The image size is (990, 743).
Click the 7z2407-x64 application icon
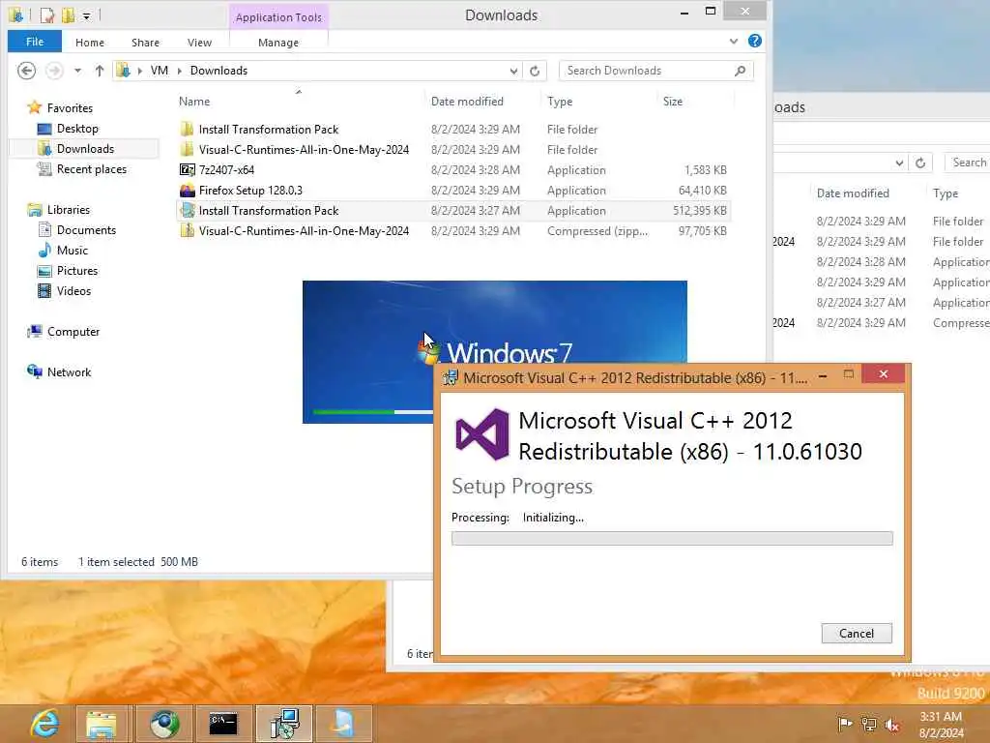[x=188, y=170]
